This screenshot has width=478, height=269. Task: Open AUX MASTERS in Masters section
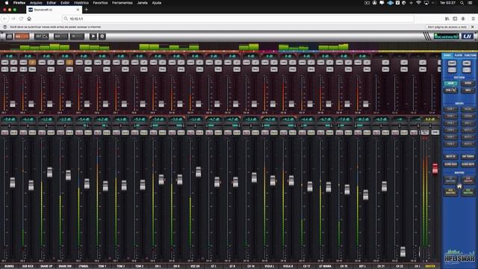point(450,191)
